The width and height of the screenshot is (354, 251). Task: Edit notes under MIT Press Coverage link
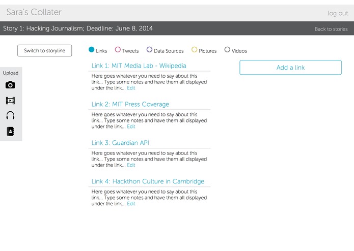(x=131, y=127)
